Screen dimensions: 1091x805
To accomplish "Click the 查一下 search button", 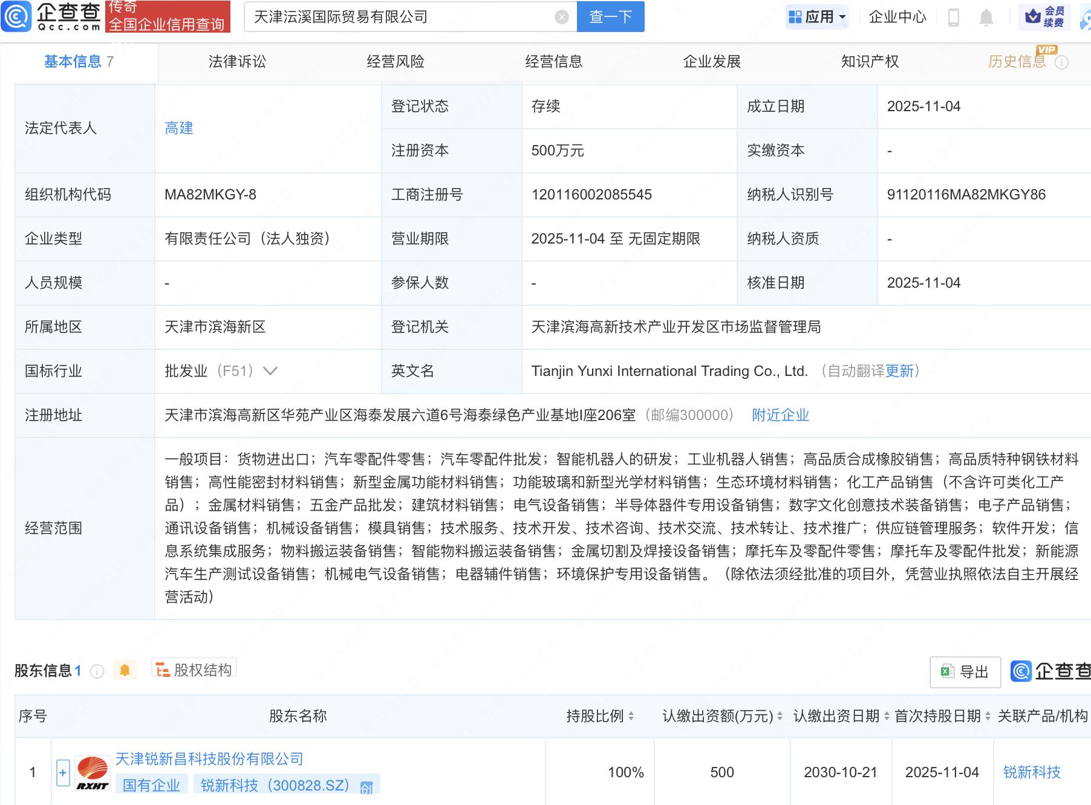I will [x=610, y=16].
